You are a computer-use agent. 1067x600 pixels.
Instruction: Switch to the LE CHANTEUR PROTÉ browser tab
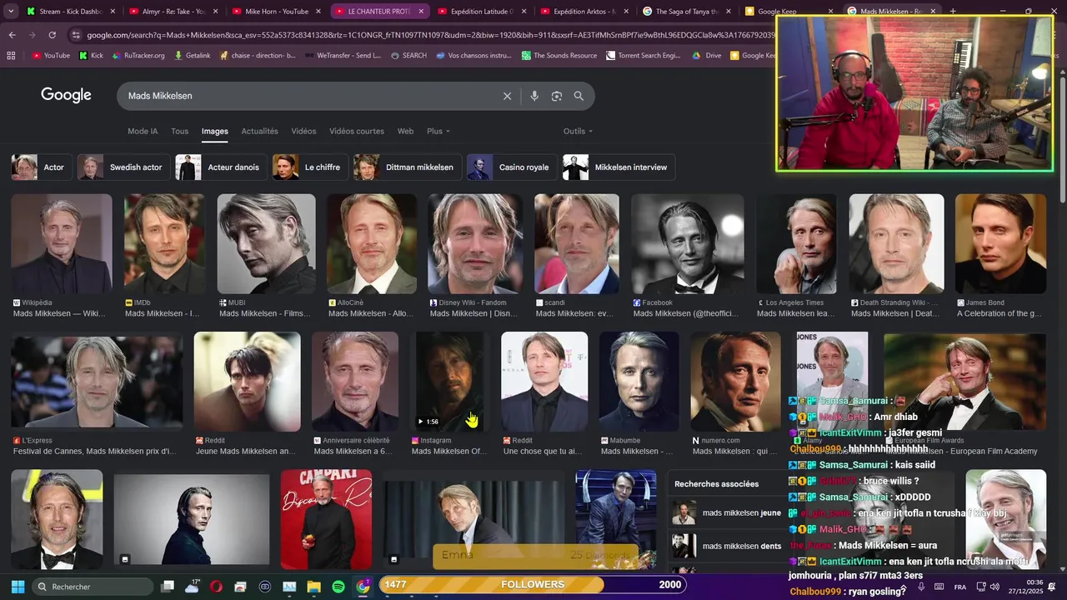coord(379,12)
